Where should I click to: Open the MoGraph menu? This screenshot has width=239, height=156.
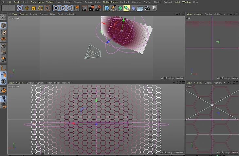coord(125,2)
